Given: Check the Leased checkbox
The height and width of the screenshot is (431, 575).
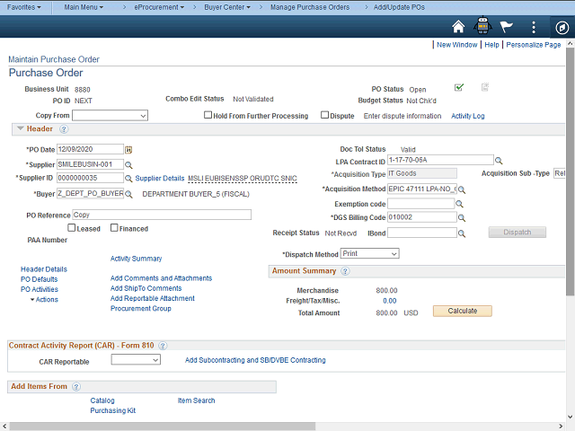Looking at the screenshot, I should 72,229.
